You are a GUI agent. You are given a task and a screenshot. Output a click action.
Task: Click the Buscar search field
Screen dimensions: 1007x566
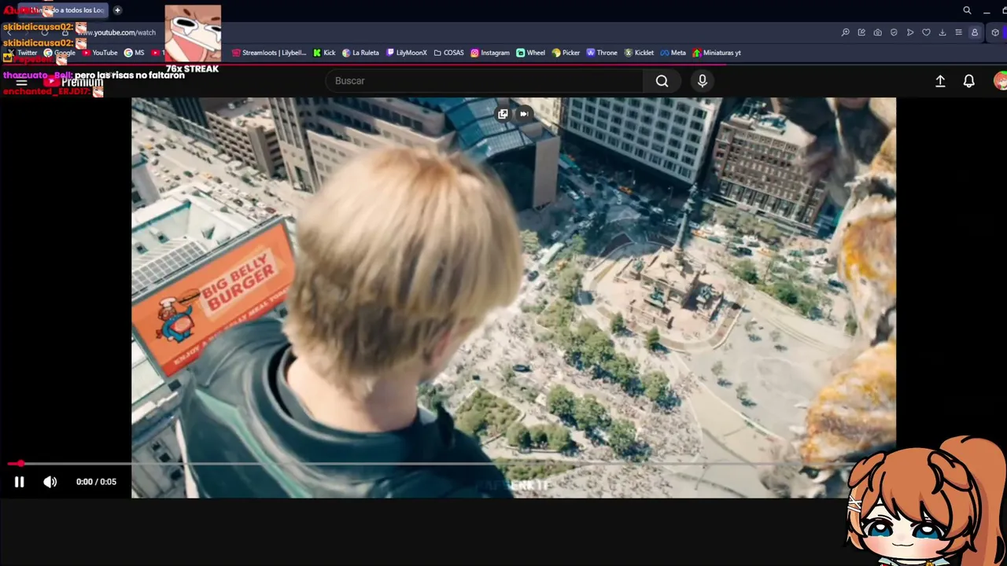pyautogui.click(x=485, y=81)
